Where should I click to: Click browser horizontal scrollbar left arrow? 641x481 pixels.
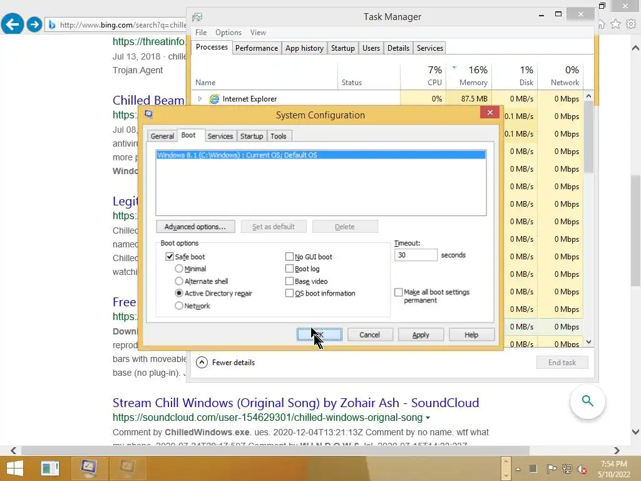[x=14, y=450]
